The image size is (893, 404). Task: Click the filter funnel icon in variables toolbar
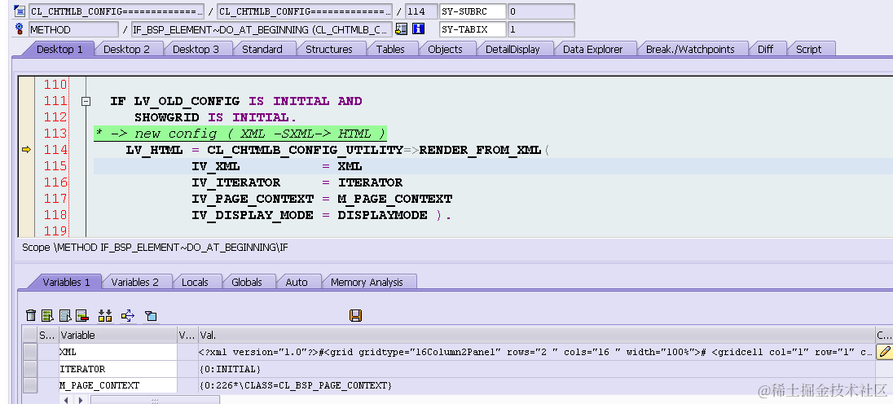pyautogui.click(x=151, y=315)
